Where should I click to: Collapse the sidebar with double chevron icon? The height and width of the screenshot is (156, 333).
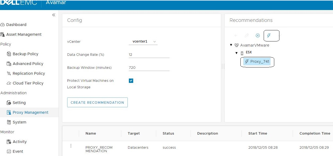(x=54, y=15)
